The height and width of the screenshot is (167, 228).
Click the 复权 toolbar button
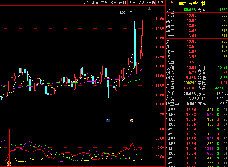point(85,3)
